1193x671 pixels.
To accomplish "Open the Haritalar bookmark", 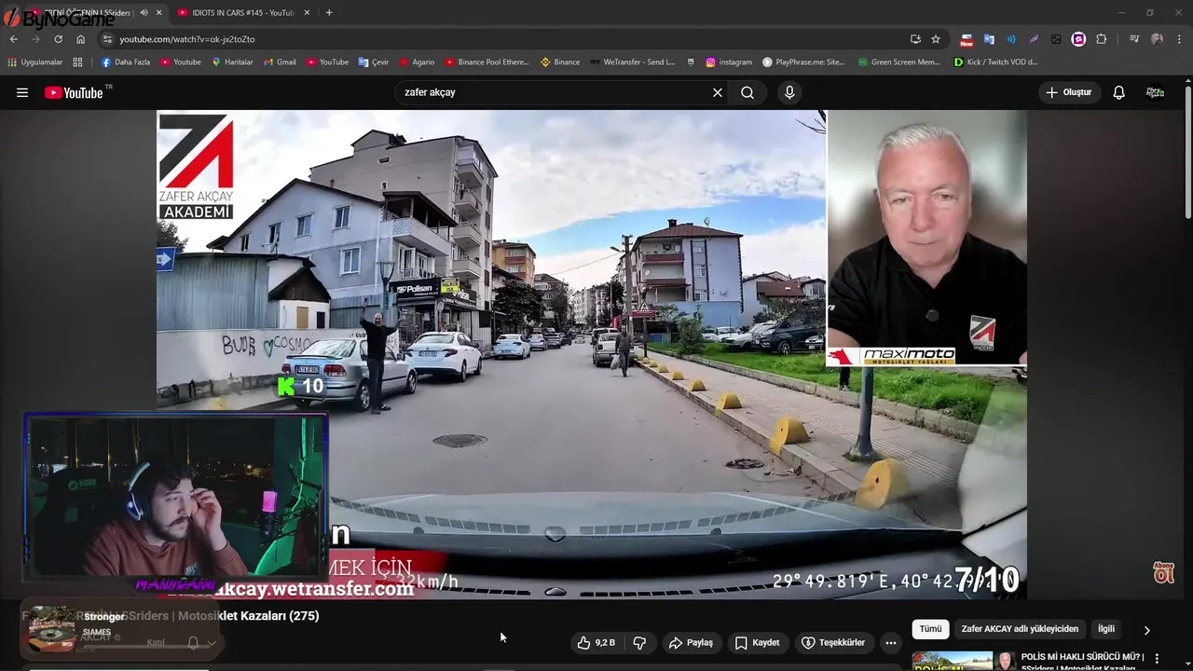I will pos(232,62).
